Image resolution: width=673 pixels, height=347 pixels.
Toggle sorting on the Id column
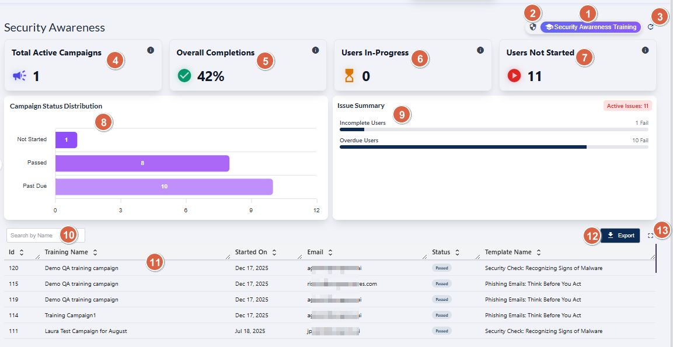[x=21, y=252]
